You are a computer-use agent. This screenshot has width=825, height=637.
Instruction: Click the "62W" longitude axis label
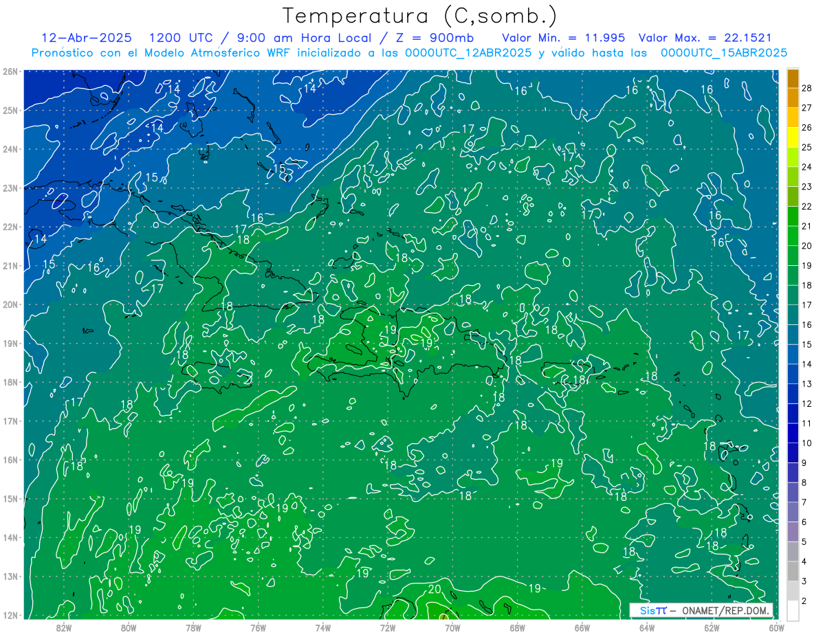pos(712,627)
